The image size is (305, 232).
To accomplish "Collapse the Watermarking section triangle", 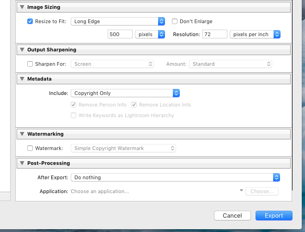I will (x=22, y=134).
